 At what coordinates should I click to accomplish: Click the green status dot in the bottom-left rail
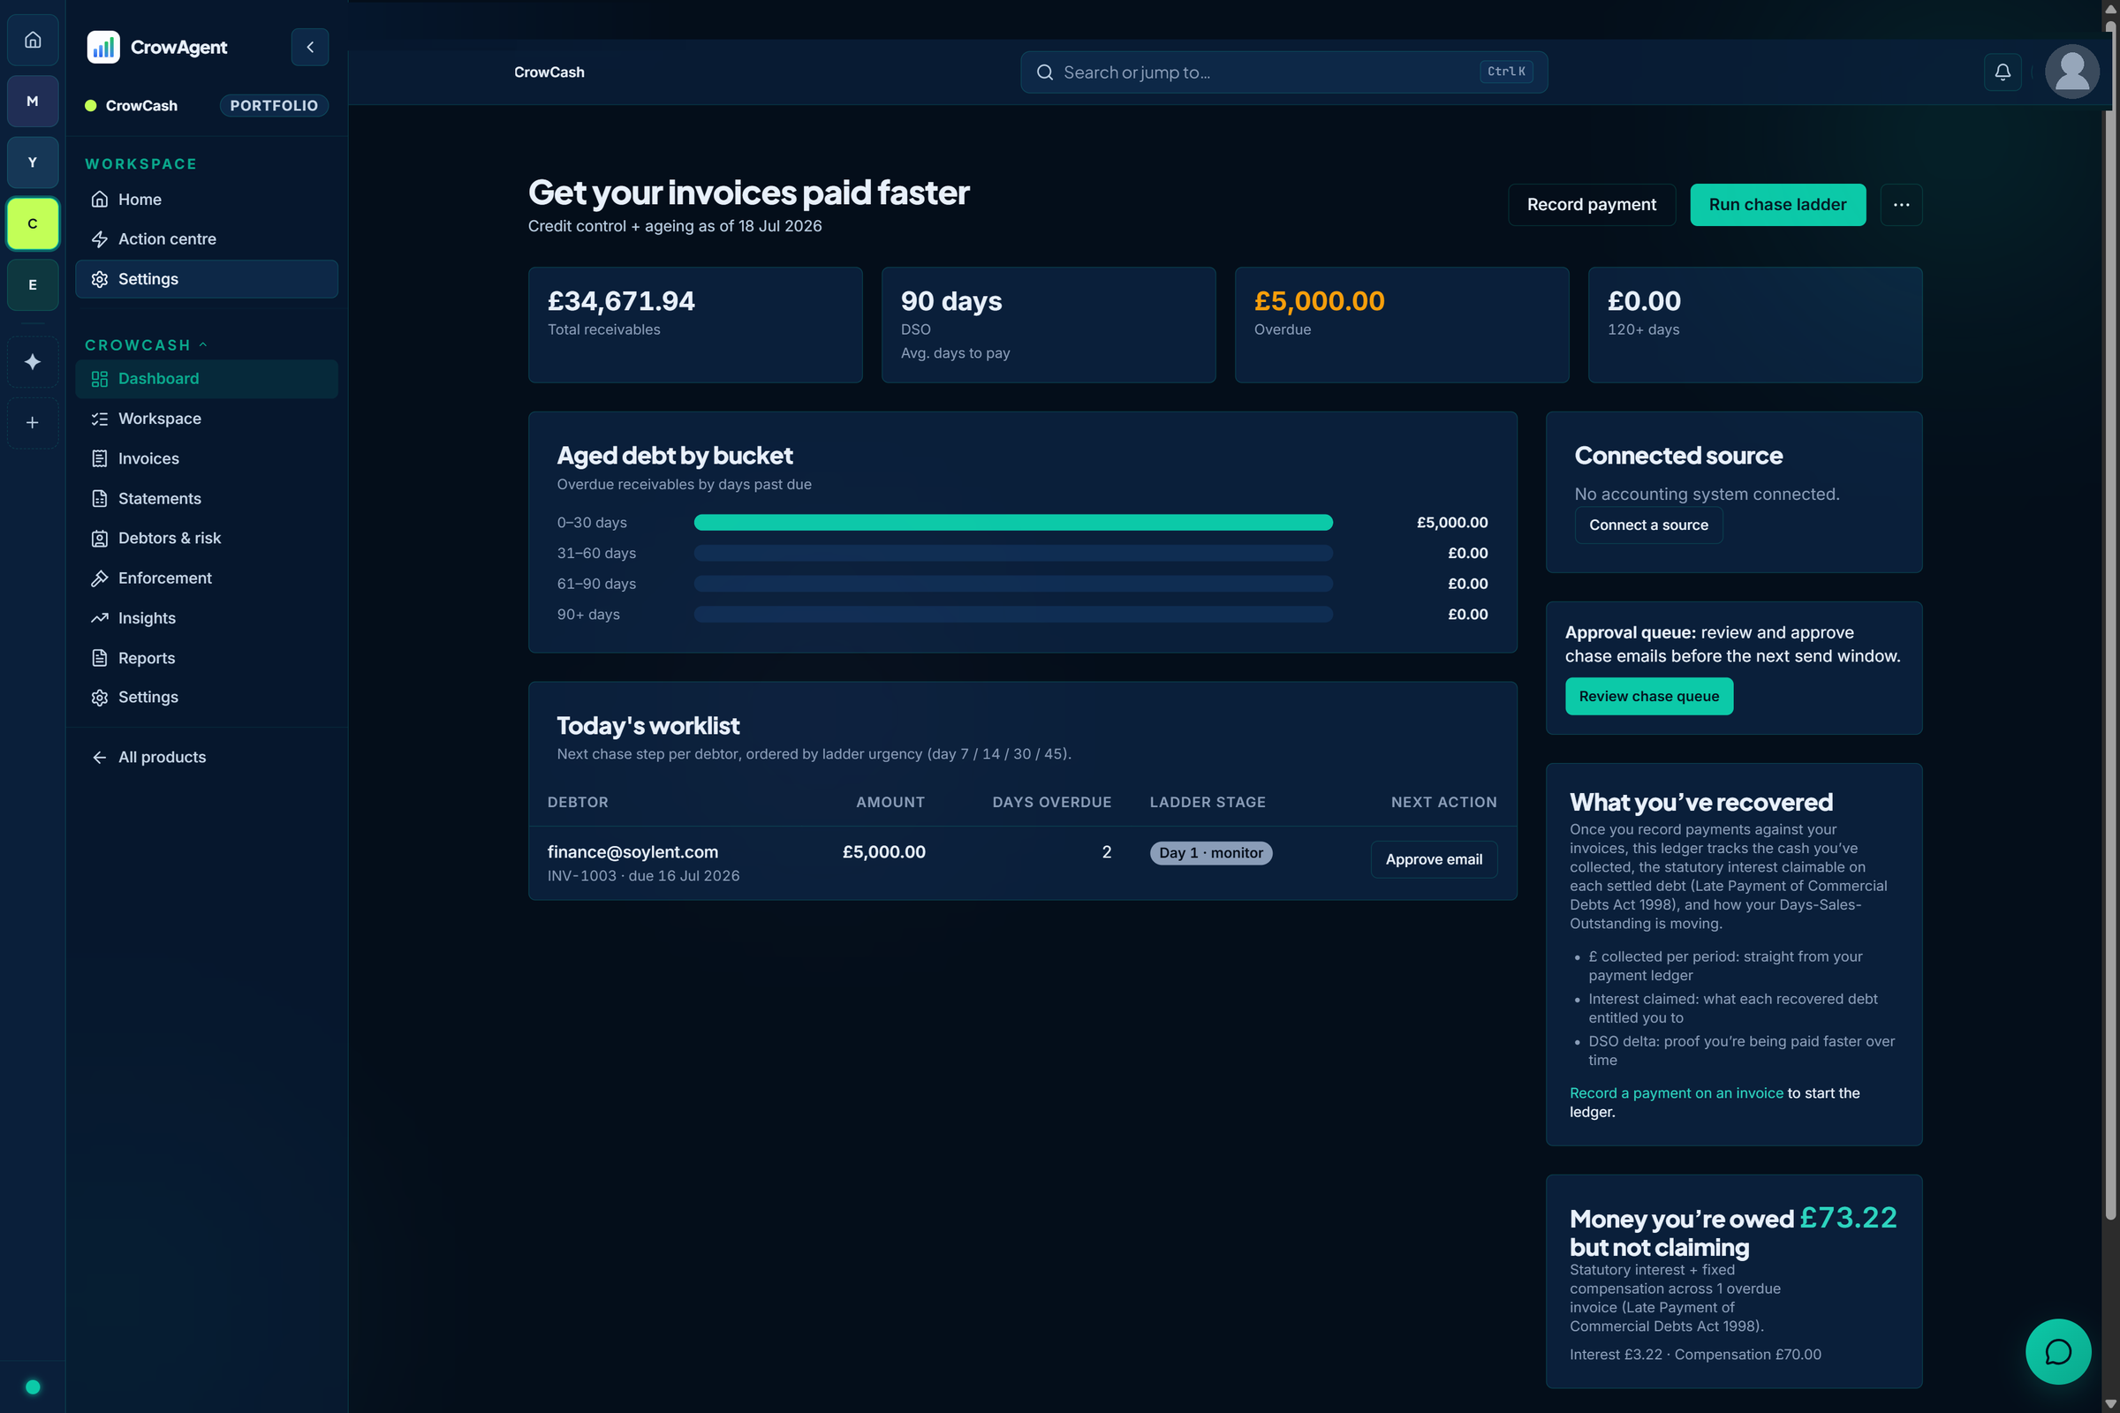click(x=33, y=1387)
